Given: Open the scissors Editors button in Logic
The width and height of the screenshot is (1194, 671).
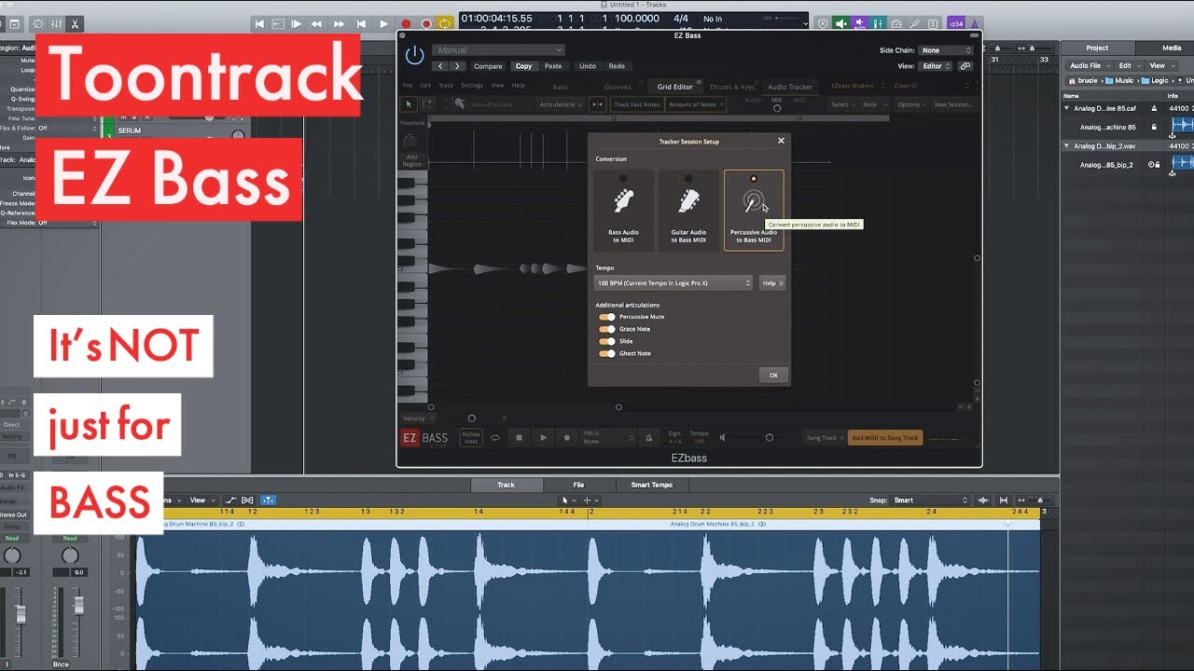Looking at the screenshot, I should [75, 23].
